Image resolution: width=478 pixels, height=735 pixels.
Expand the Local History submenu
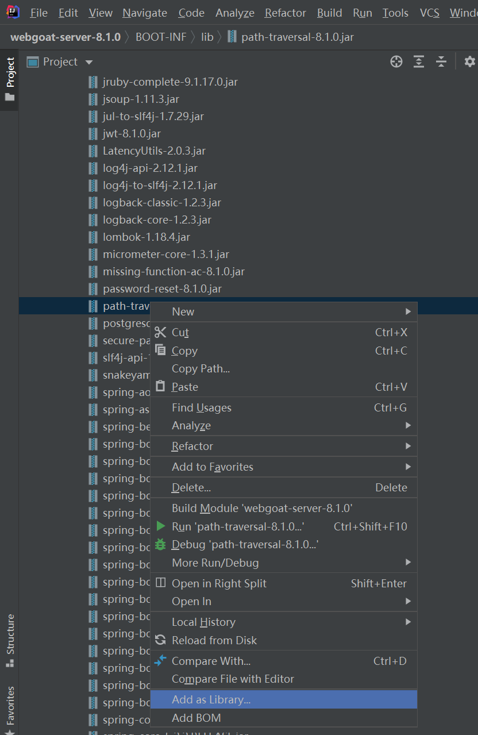click(x=284, y=622)
